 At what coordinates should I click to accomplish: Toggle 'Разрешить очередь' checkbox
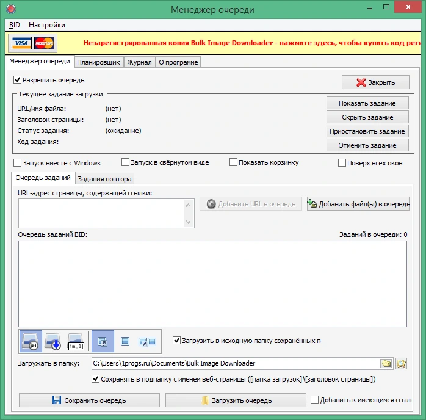point(17,80)
